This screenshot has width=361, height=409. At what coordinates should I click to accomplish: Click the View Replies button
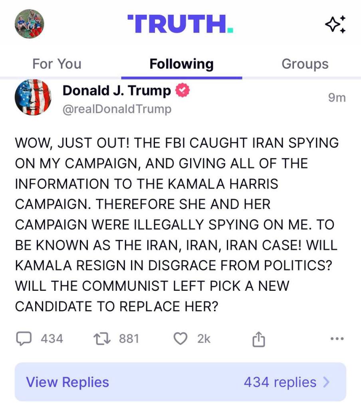click(67, 382)
